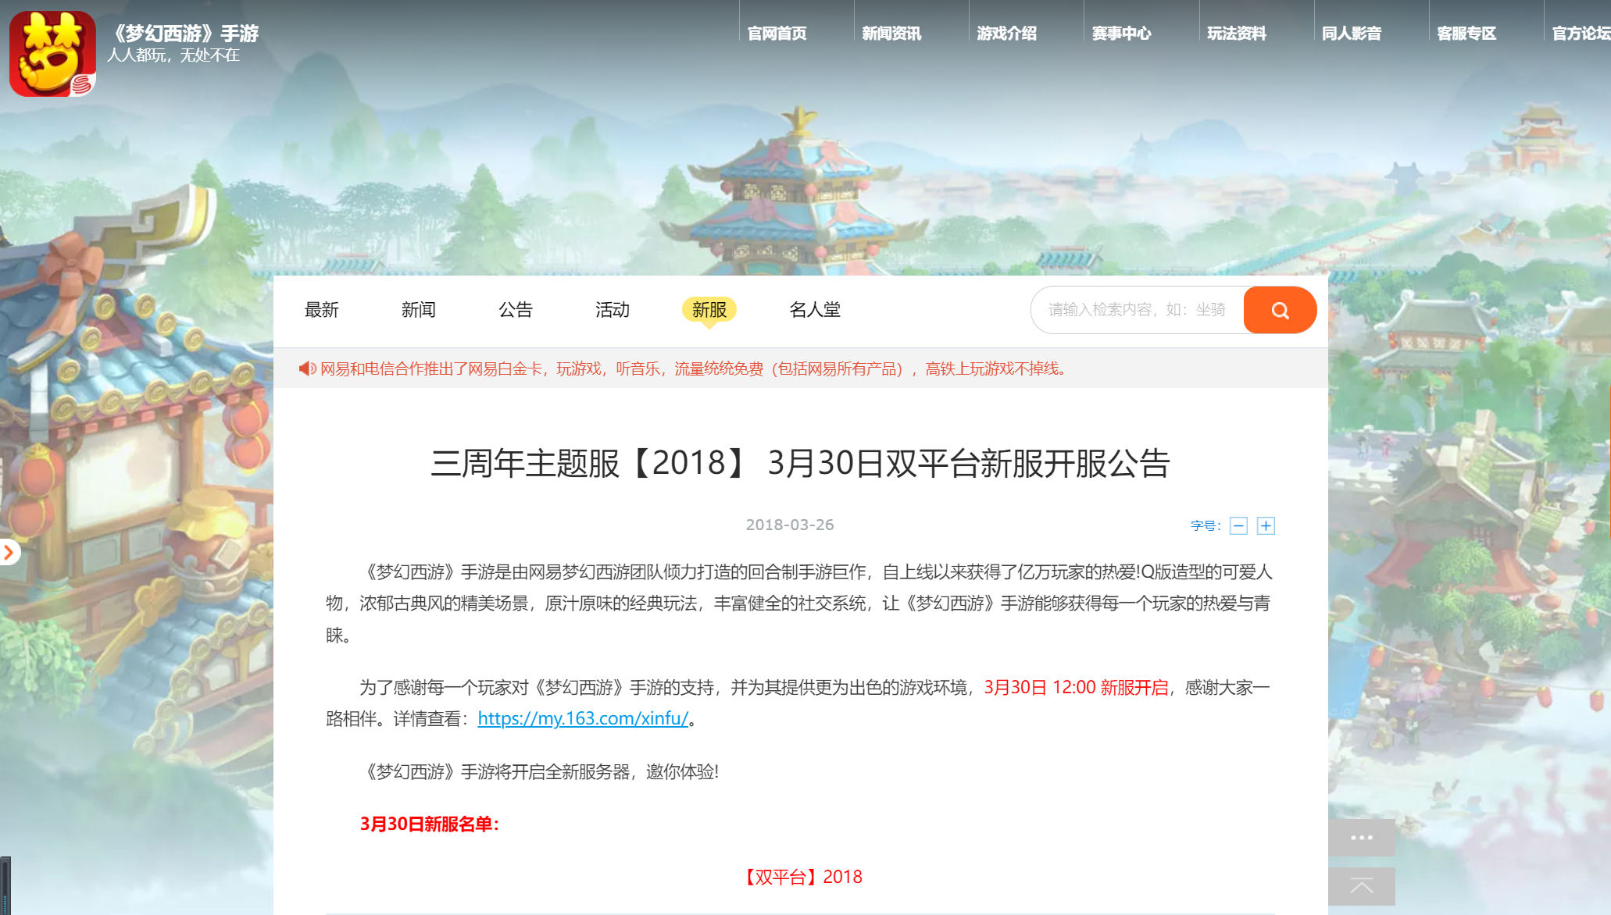Screen dimensions: 1611x915
Task: Switch to the 活动 tab
Action: (612, 310)
